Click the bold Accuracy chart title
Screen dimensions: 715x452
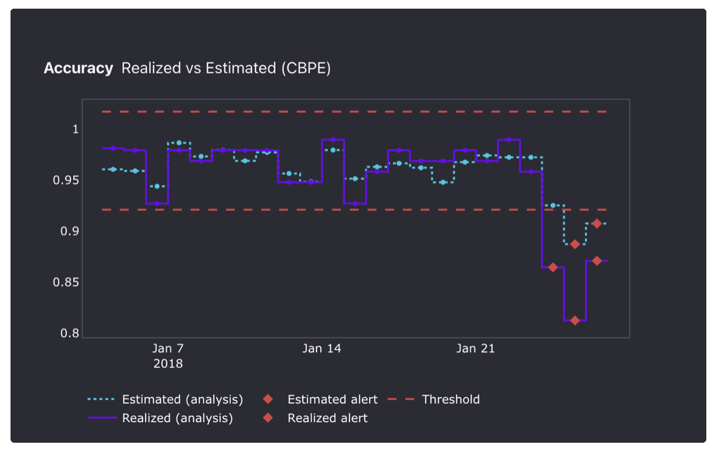[x=78, y=68]
